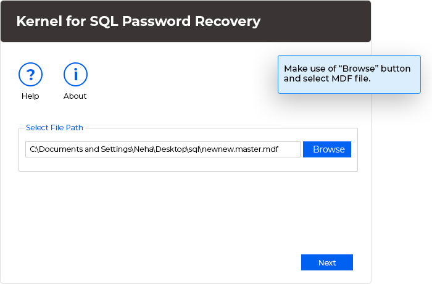
Task: Click the 'Make use of Browse button' tooltip
Action: pos(349,75)
